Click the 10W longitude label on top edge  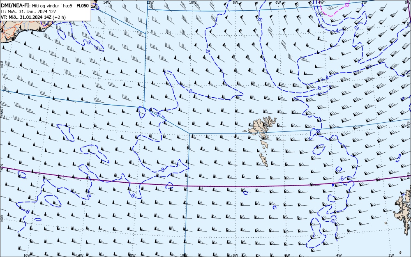coord(193,2)
